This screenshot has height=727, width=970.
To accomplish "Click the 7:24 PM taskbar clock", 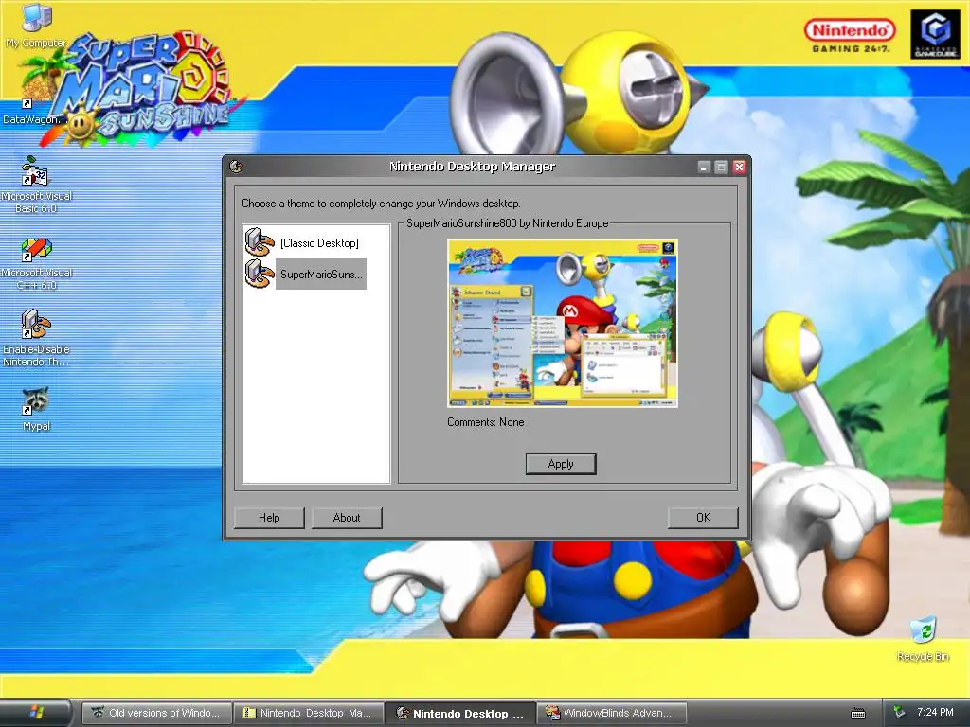I will pos(935,712).
